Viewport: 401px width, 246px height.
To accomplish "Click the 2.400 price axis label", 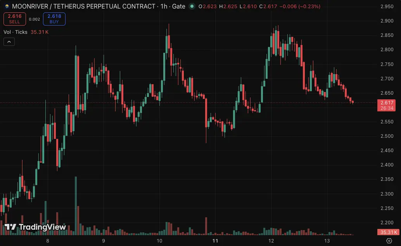I will [387, 165].
